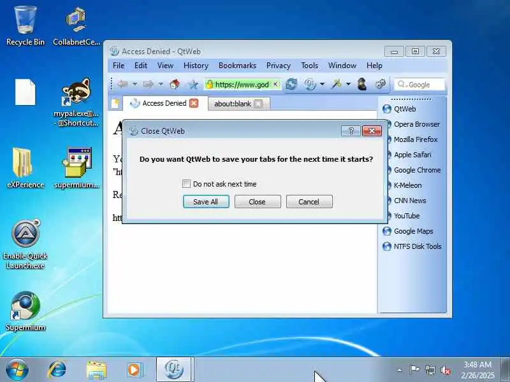Select the mypal.exe shortcut raccoon icon
The image size is (510, 382).
(x=76, y=103)
